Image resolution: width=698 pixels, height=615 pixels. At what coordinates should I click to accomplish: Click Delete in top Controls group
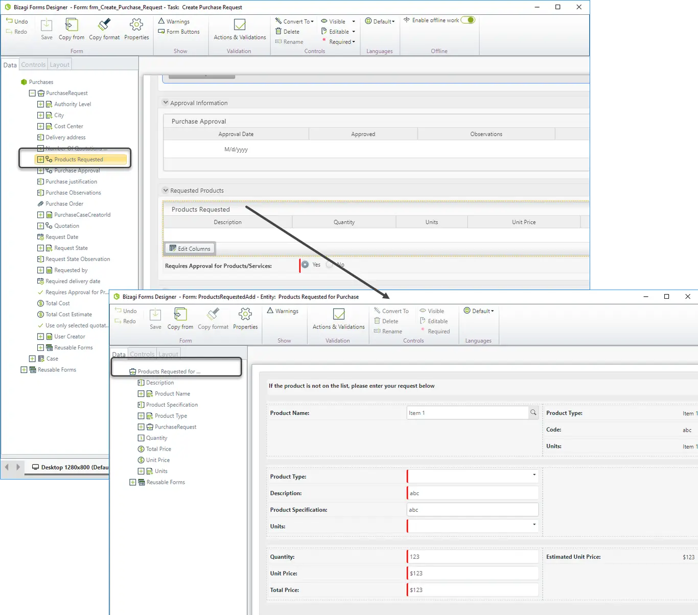pos(287,32)
